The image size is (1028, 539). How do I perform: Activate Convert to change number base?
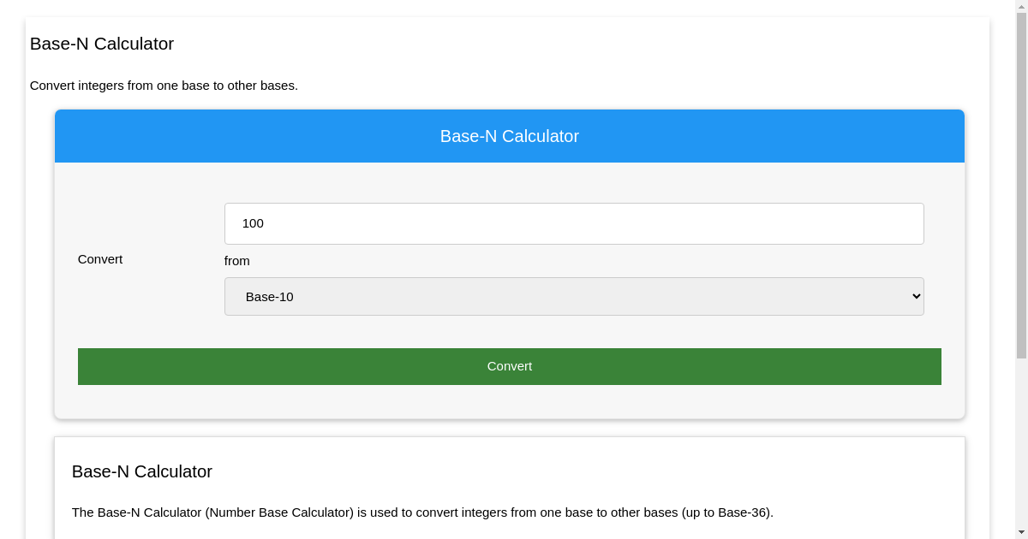509,366
